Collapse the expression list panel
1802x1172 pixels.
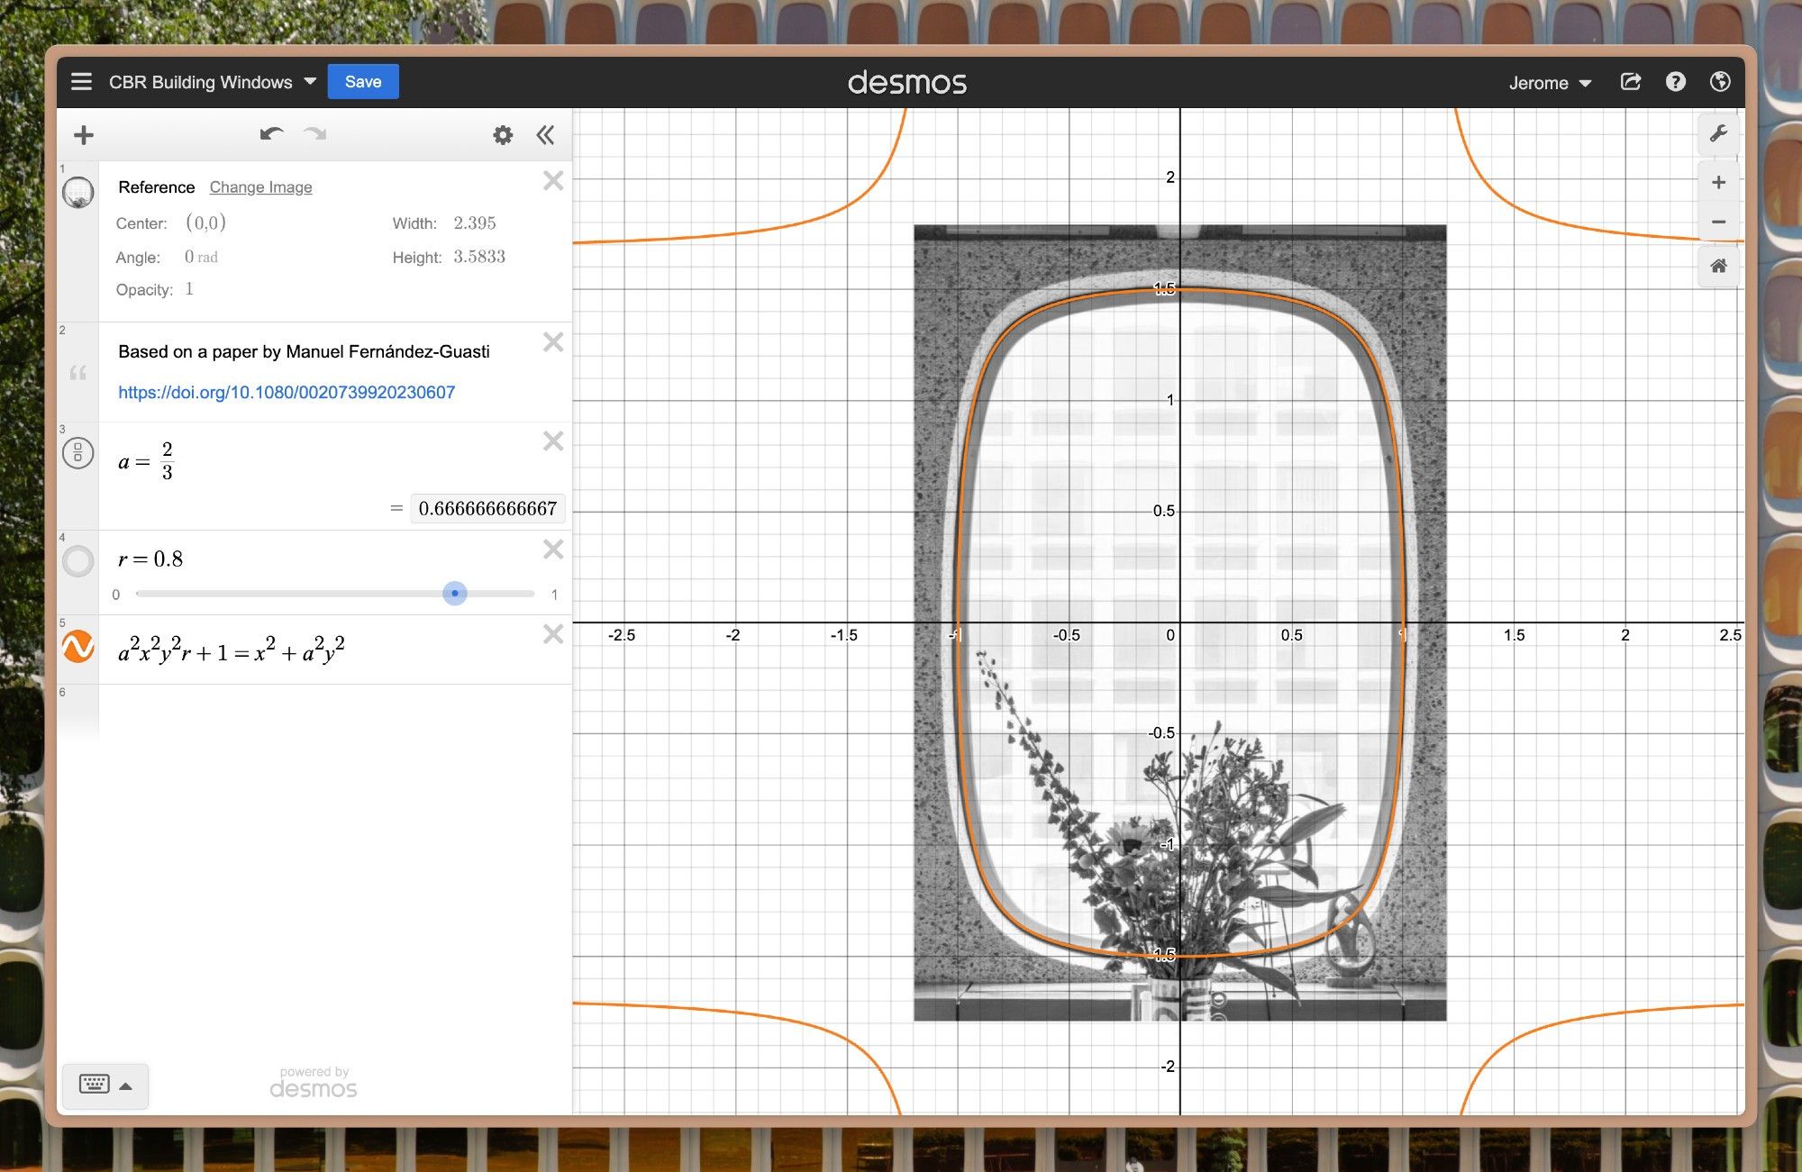pyautogui.click(x=545, y=135)
